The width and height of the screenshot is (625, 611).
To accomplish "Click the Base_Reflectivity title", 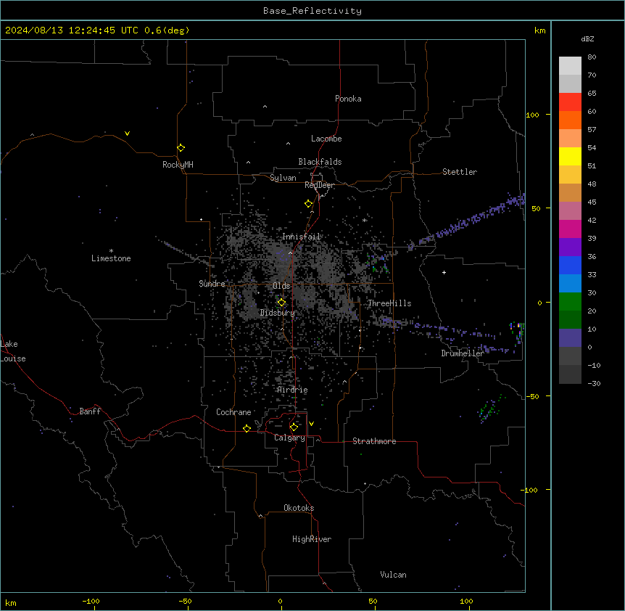I will [x=312, y=11].
